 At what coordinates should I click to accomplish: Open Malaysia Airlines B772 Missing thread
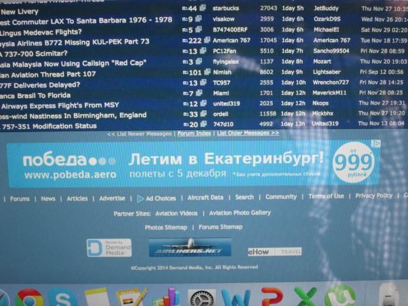click(x=75, y=42)
